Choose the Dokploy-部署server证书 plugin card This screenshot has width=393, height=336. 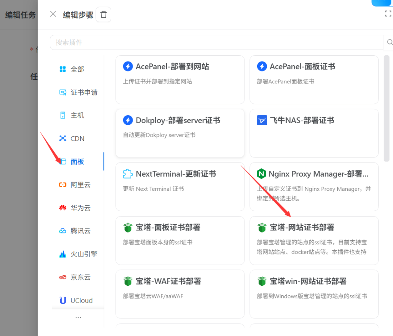pos(180,133)
